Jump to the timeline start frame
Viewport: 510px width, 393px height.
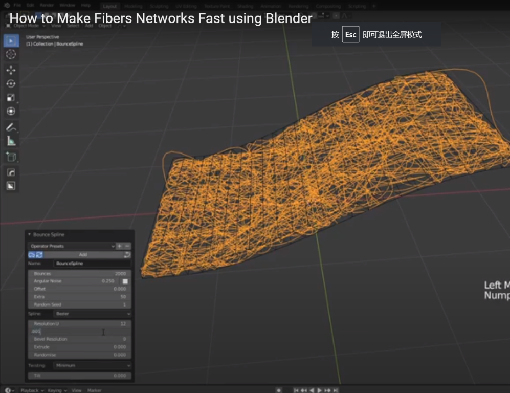(296, 390)
